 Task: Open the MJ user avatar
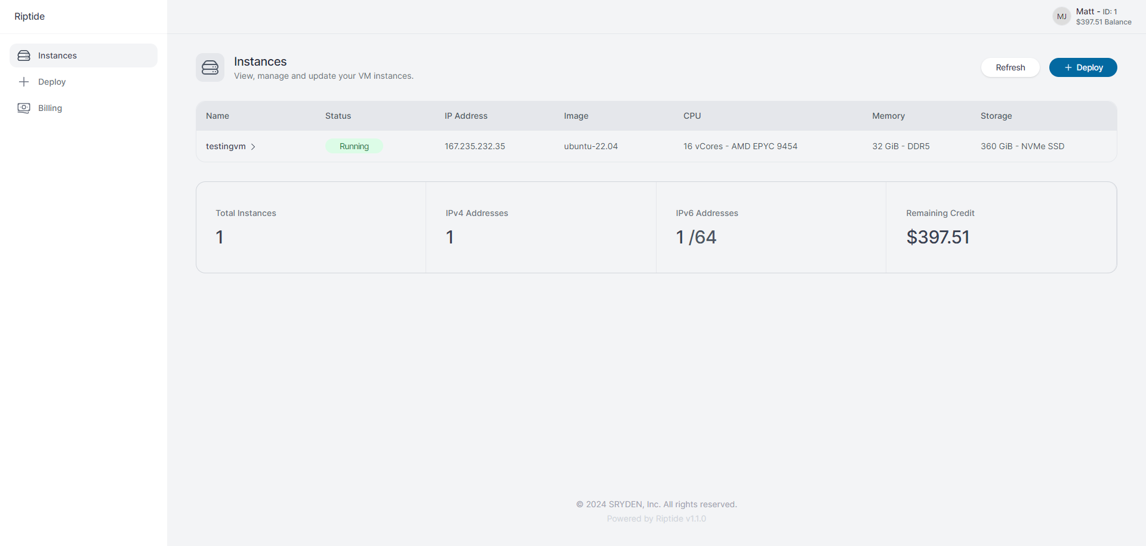tap(1061, 17)
